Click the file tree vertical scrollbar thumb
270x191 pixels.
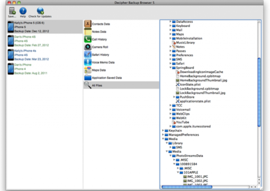pos(259,92)
